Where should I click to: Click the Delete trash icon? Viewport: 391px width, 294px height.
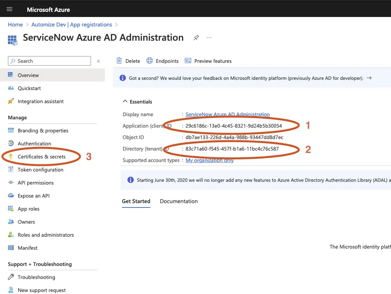(x=119, y=61)
